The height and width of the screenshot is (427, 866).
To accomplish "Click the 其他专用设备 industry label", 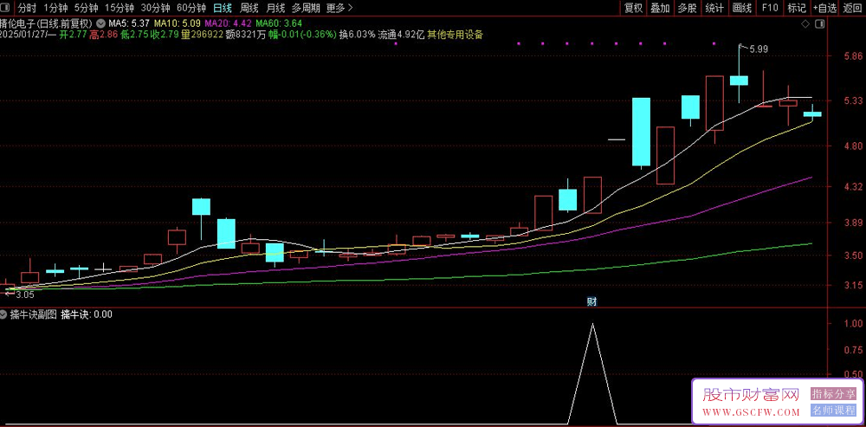I will 456,35.
